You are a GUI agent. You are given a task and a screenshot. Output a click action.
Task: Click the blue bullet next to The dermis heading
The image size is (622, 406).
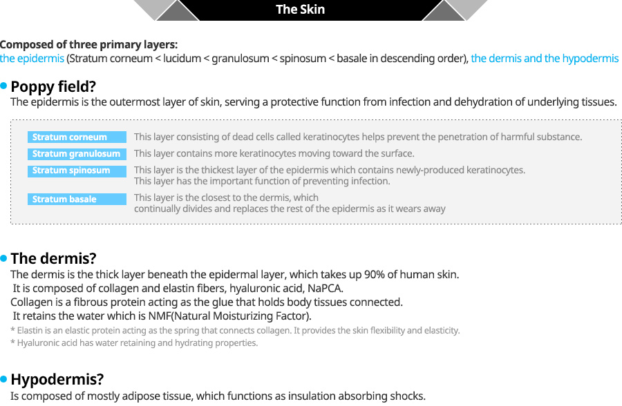pos(3,258)
